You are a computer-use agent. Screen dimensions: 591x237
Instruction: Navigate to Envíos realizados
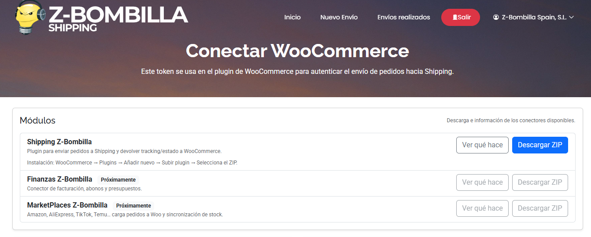pos(403,18)
